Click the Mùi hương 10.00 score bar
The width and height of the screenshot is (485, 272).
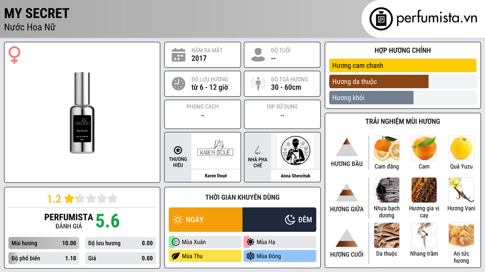click(44, 243)
